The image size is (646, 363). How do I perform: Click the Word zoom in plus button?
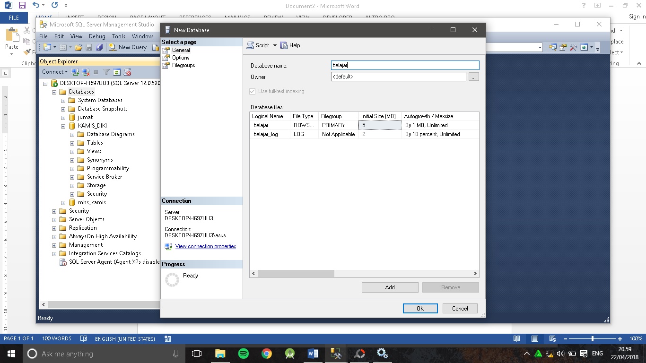[620, 338]
